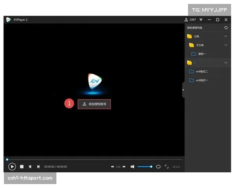Increase playback speed with fast-forward arrows

pos(124,166)
